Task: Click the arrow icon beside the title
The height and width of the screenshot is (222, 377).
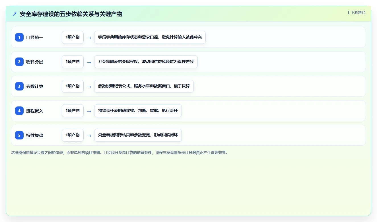Action: point(15,14)
